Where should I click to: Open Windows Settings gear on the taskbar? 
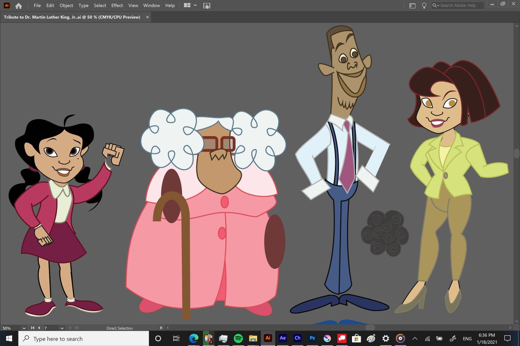click(386, 339)
